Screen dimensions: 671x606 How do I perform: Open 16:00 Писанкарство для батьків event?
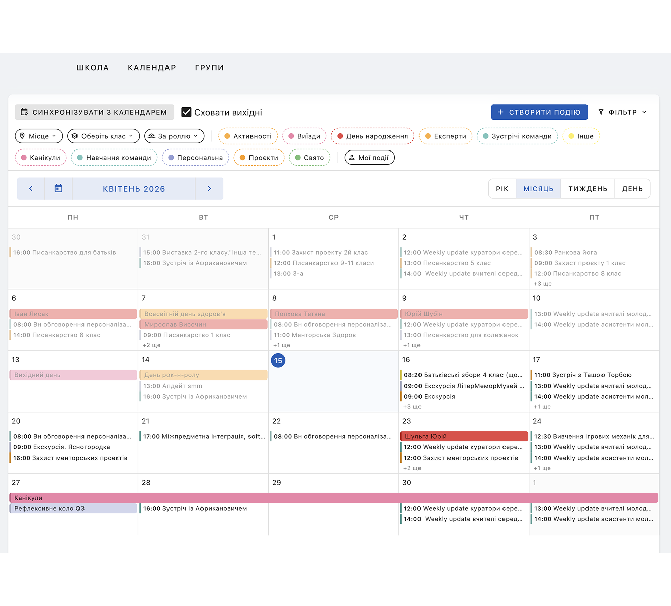click(73, 252)
